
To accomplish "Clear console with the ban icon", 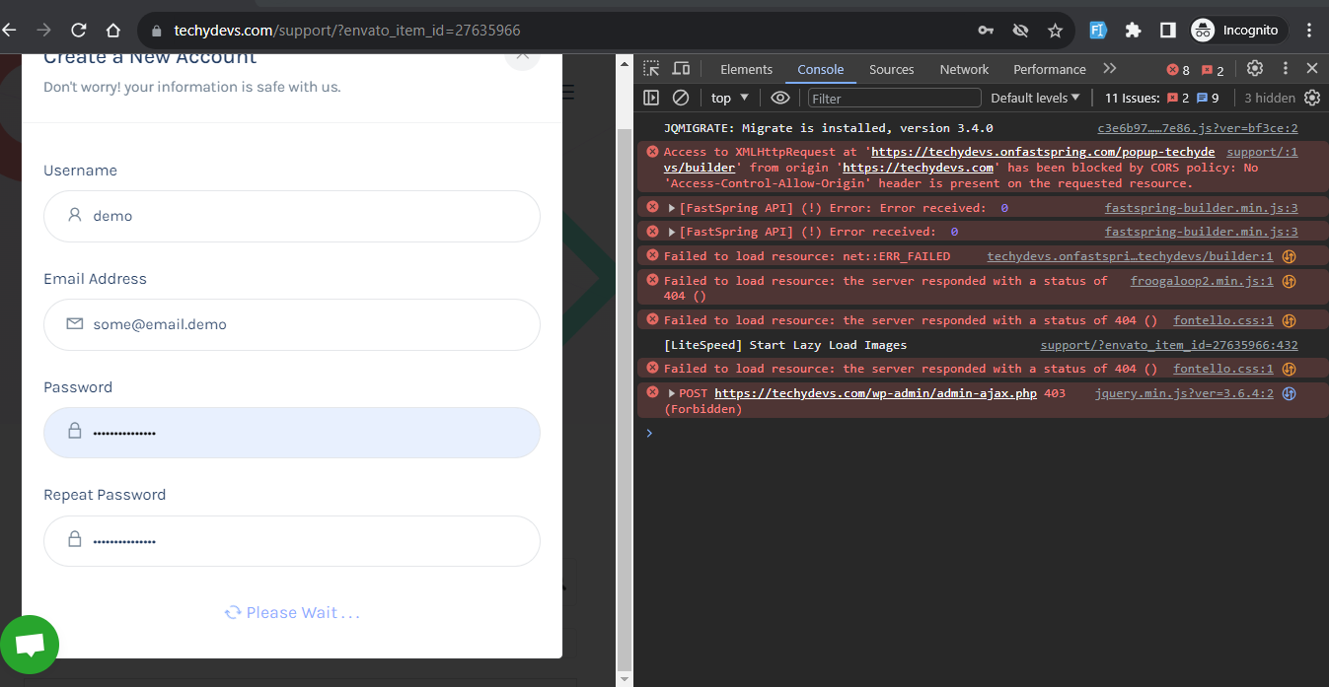I will [680, 98].
